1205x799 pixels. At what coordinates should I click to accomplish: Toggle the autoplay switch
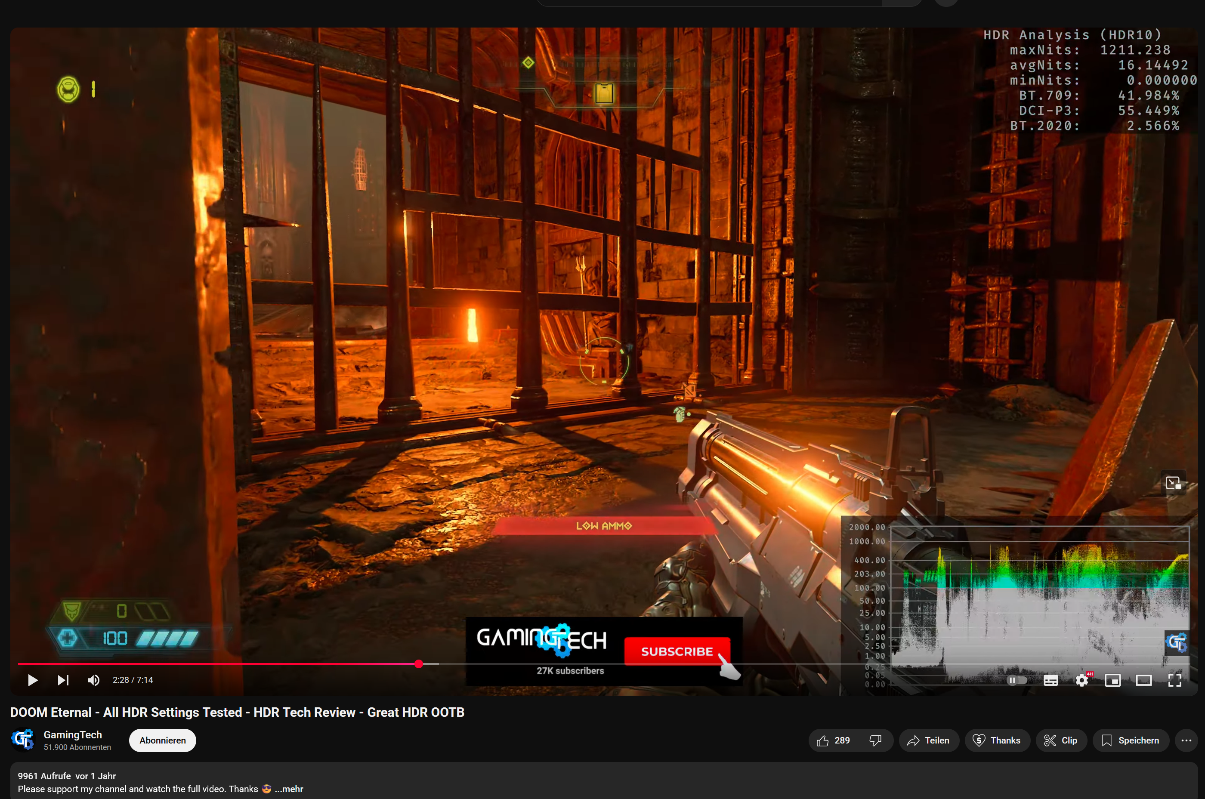pyautogui.click(x=1017, y=680)
